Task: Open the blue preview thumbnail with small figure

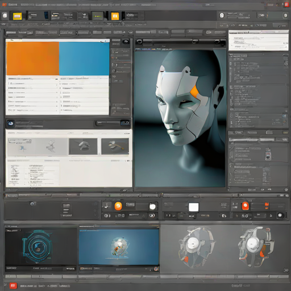Action: [x=119, y=247]
